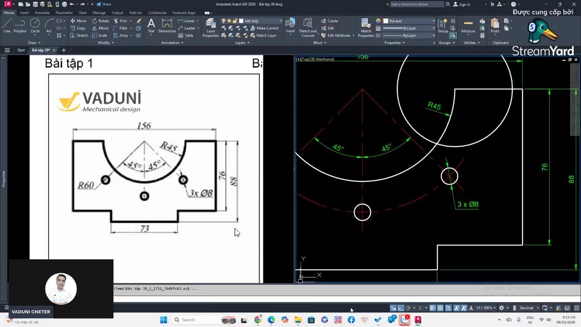Activate the Fillet command

(120, 28)
